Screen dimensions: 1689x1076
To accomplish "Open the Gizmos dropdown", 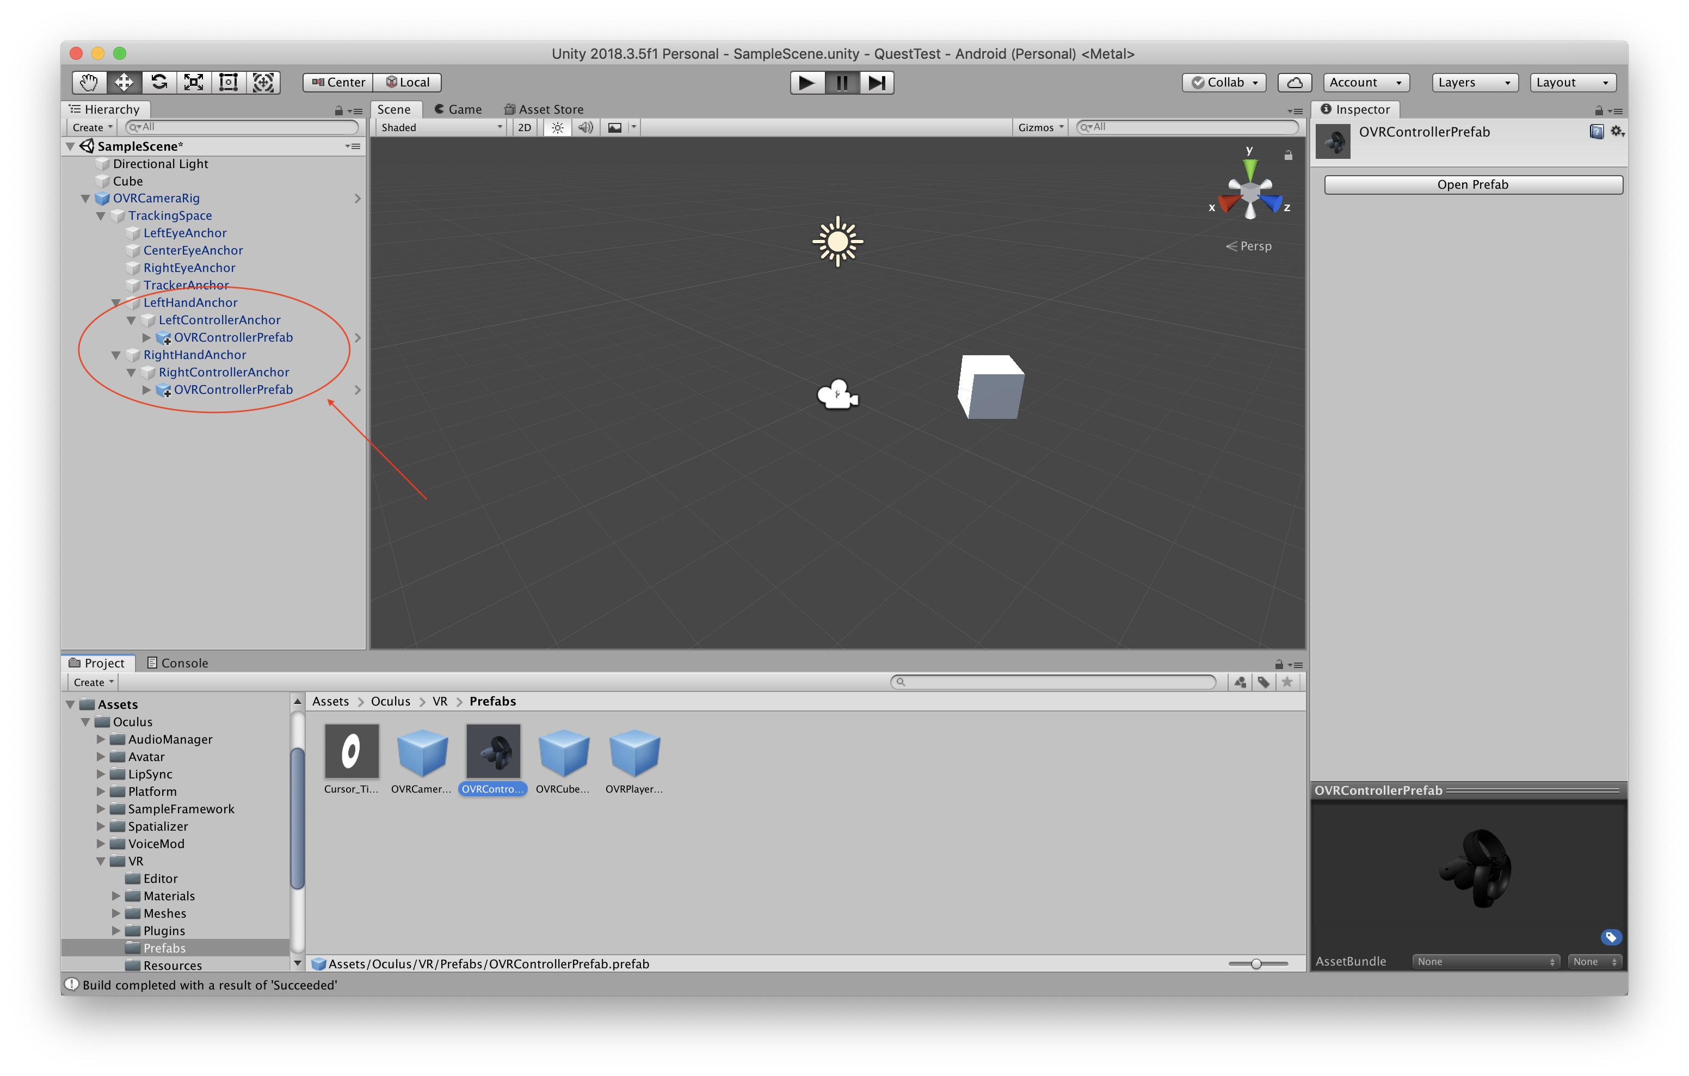I will [1041, 128].
